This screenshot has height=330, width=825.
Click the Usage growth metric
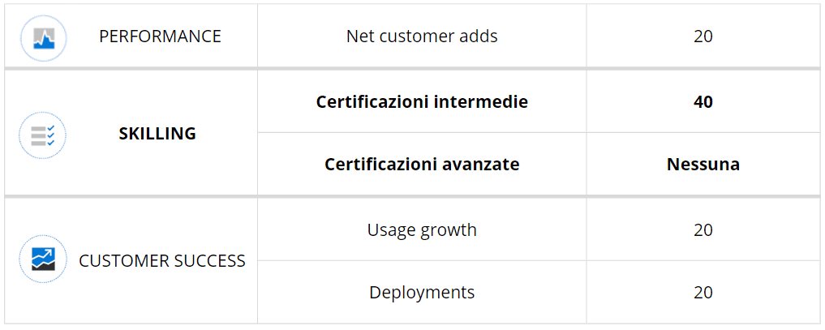(x=422, y=229)
